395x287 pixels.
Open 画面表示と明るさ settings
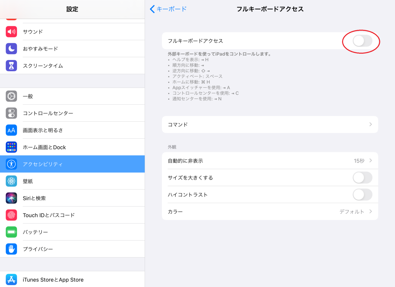(x=72, y=130)
